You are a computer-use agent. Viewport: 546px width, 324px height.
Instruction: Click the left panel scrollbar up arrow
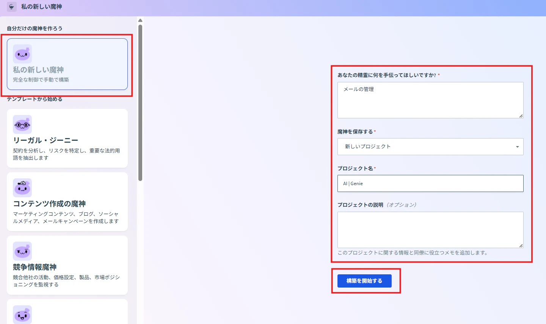(140, 20)
